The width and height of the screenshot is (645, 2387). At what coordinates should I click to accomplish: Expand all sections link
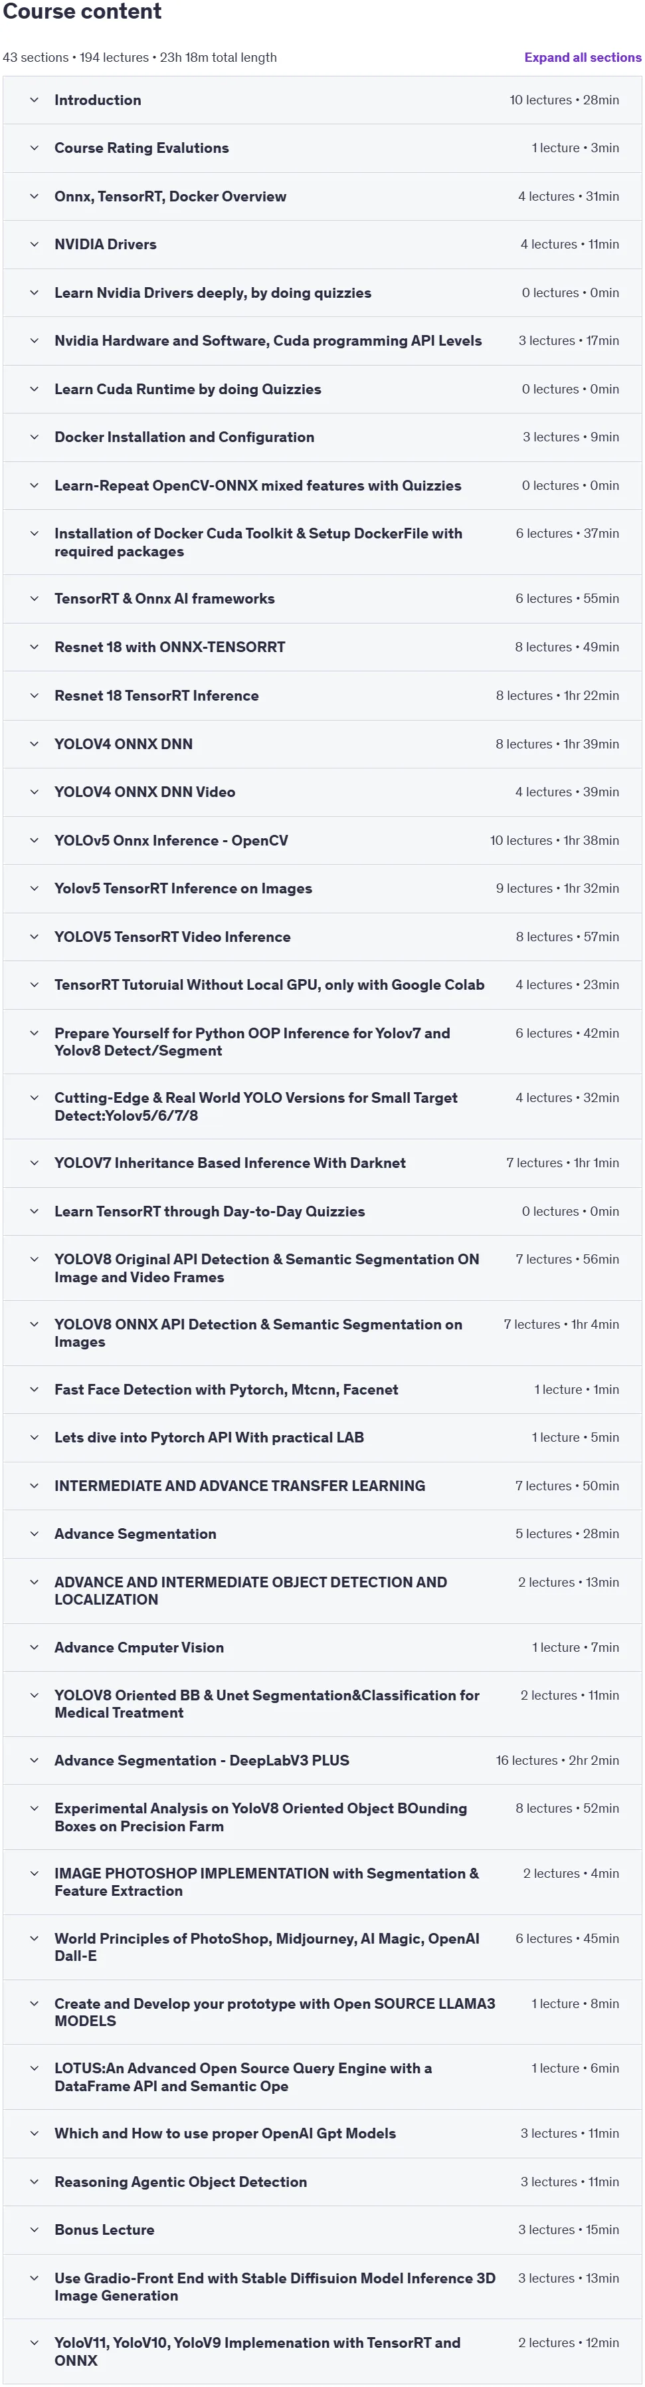582,57
